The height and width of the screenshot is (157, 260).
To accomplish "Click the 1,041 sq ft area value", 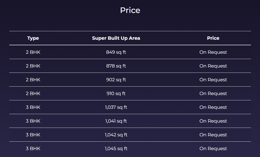I will point(116,121).
